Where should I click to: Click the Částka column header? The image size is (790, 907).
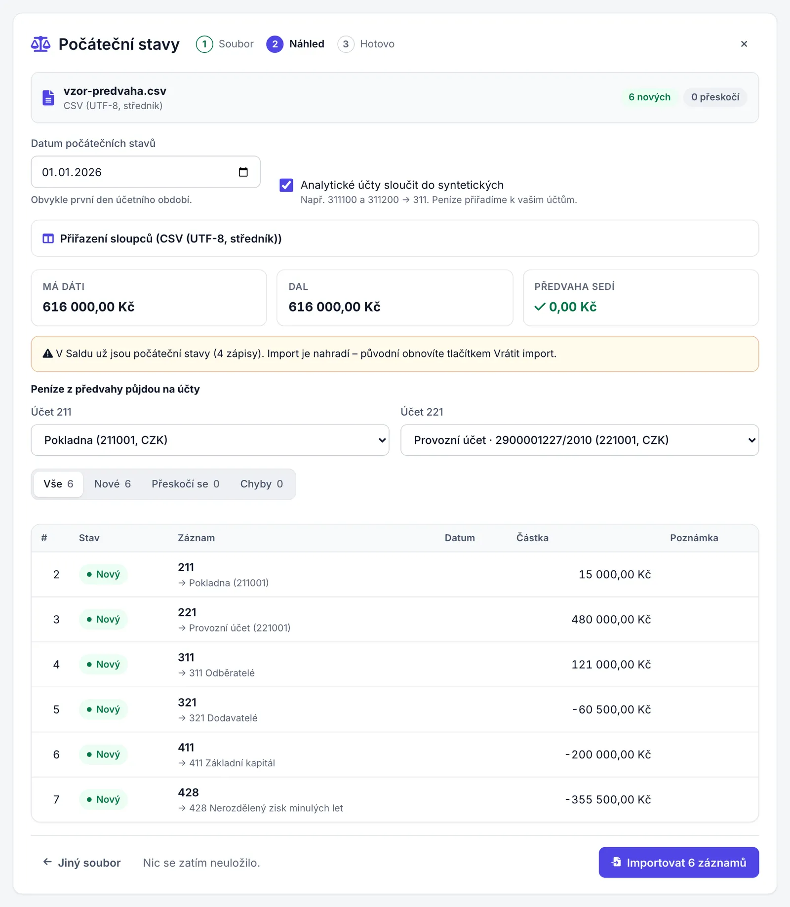532,538
